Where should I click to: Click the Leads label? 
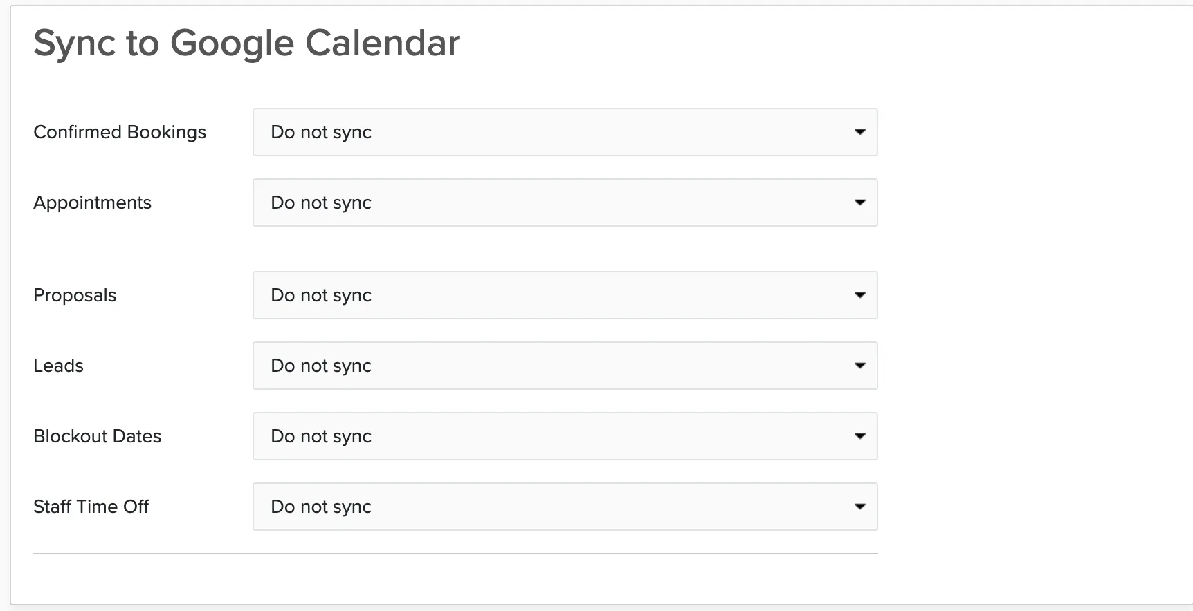click(58, 366)
